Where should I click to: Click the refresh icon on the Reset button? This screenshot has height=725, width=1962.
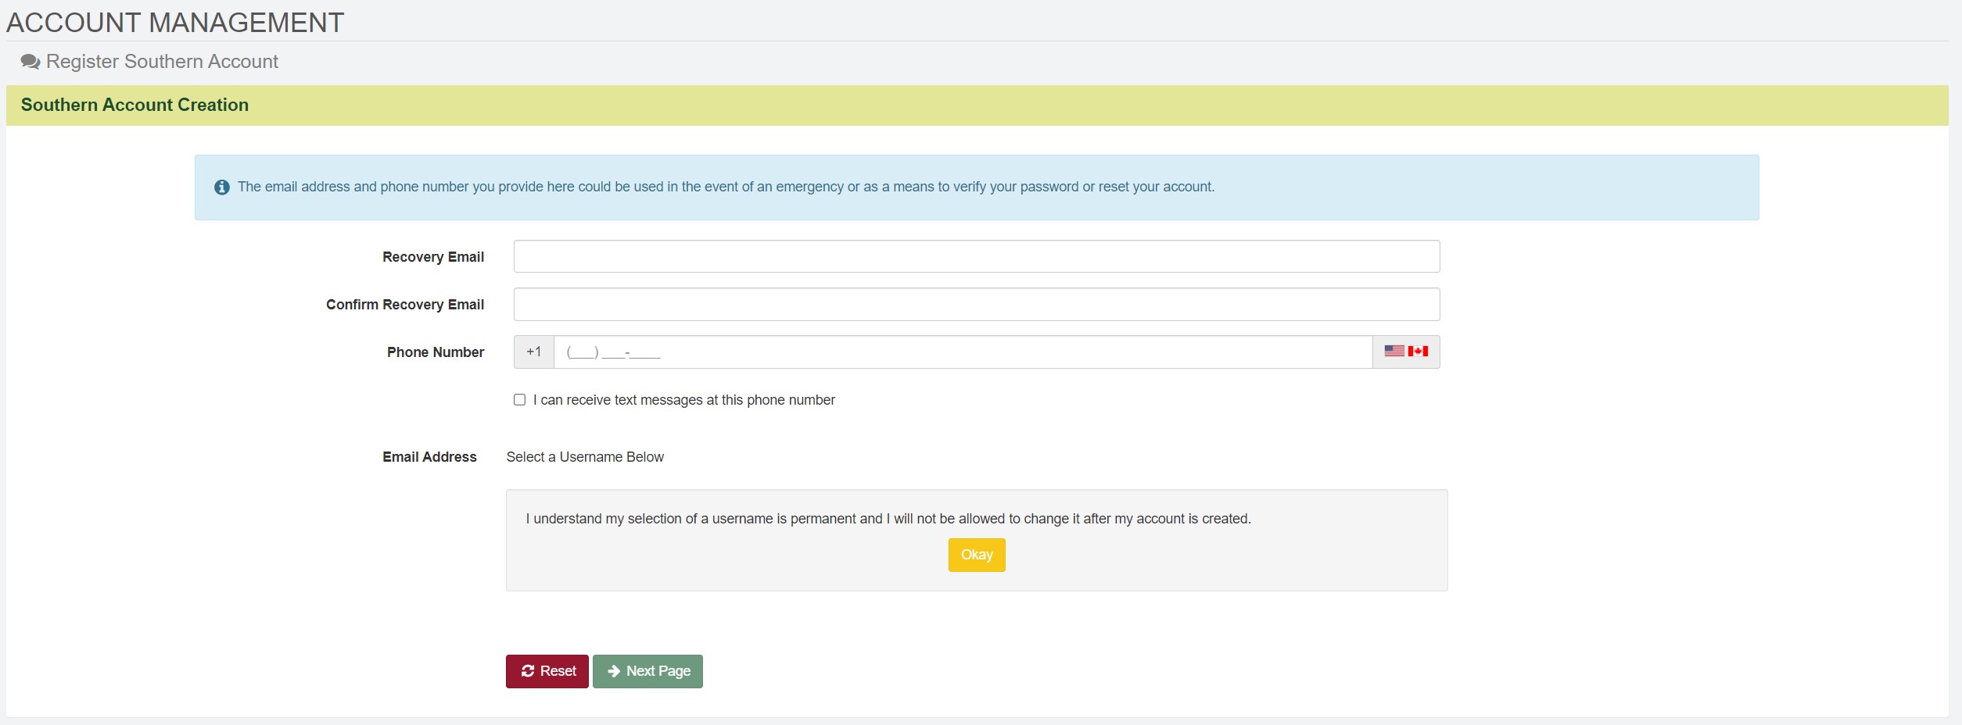point(528,671)
